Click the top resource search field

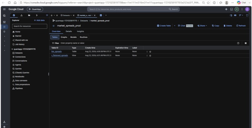[x=133, y=9]
